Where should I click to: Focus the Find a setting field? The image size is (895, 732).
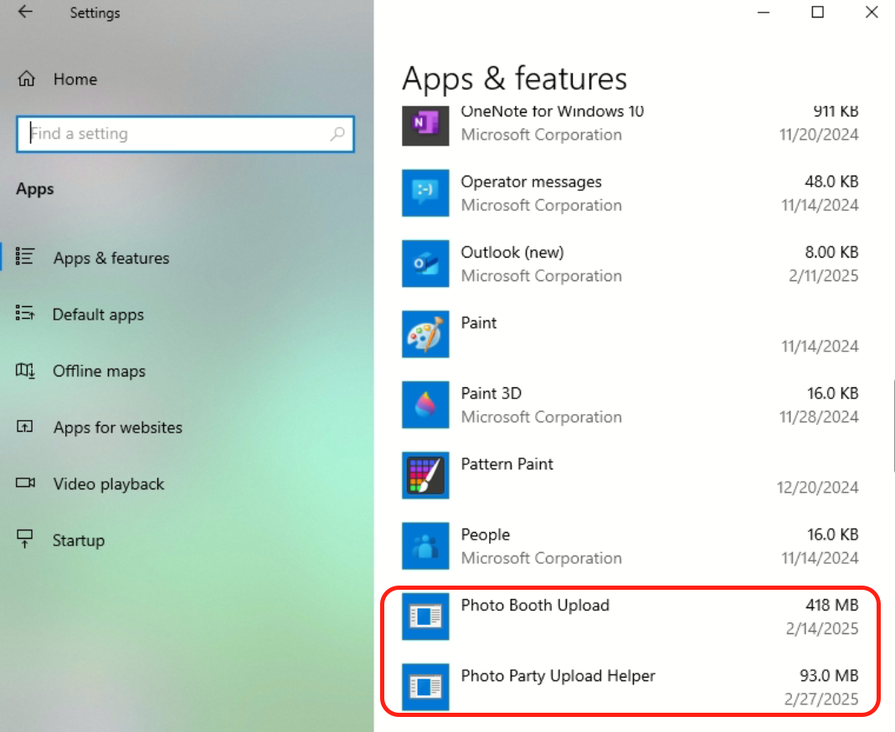pyautogui.click(x=185, y=134)
